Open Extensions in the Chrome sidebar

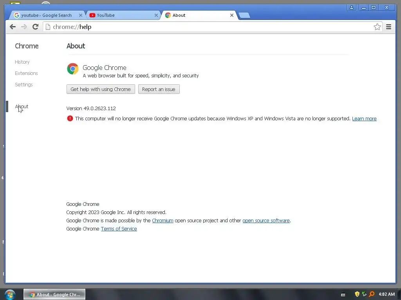click(x=26, y=73)
